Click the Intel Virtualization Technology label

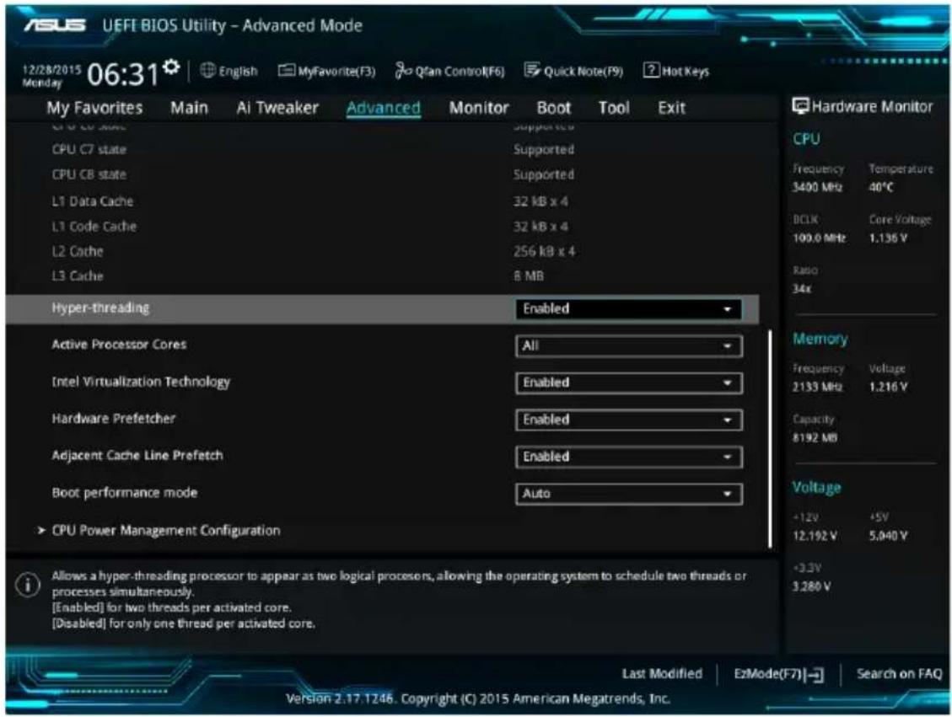coord(141,383)
